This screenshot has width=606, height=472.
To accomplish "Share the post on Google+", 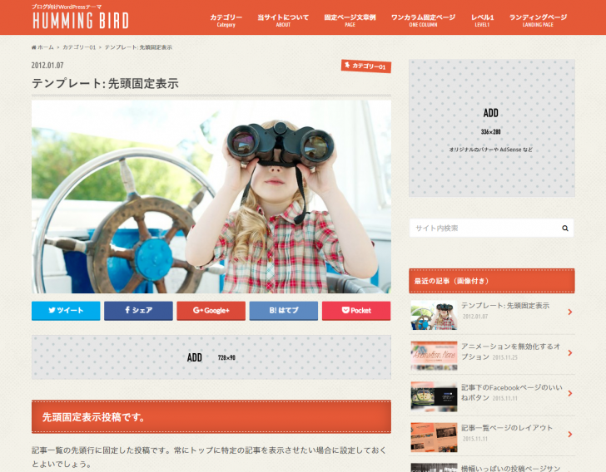I will point(211,311).
